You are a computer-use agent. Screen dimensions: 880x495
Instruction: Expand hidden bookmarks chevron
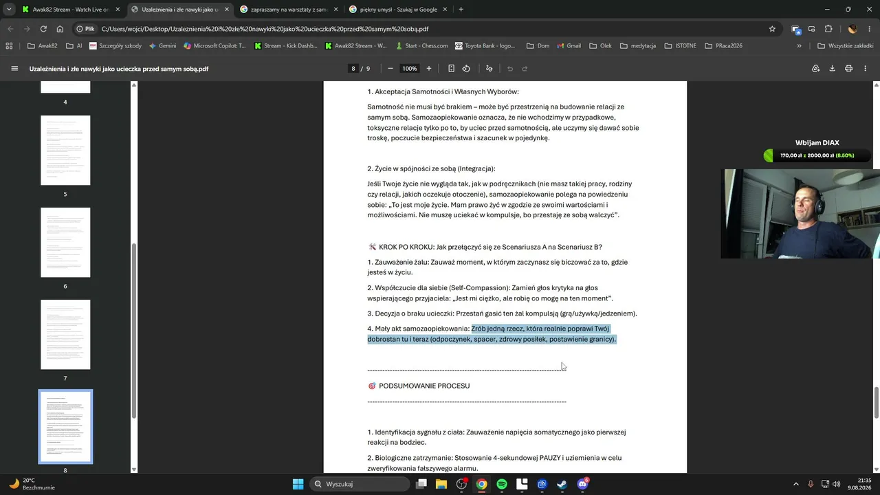click(799, 46)
